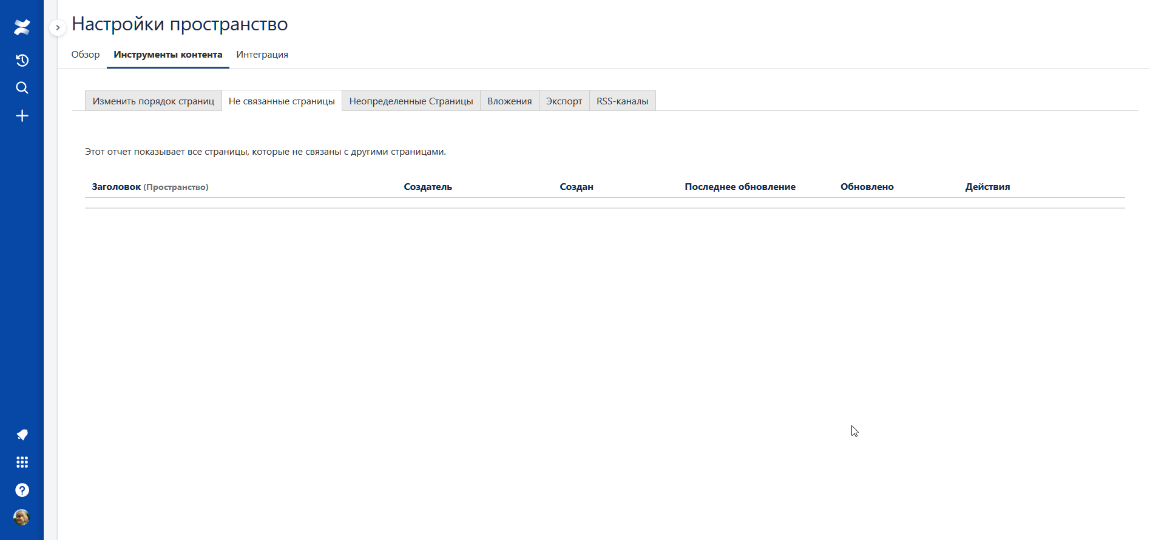Open the RSS-каналы tab
The height and width of the screenshot is (540, 1150).
click(623, 101)
